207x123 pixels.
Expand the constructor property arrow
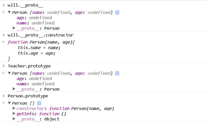click(x=14, y=108)
